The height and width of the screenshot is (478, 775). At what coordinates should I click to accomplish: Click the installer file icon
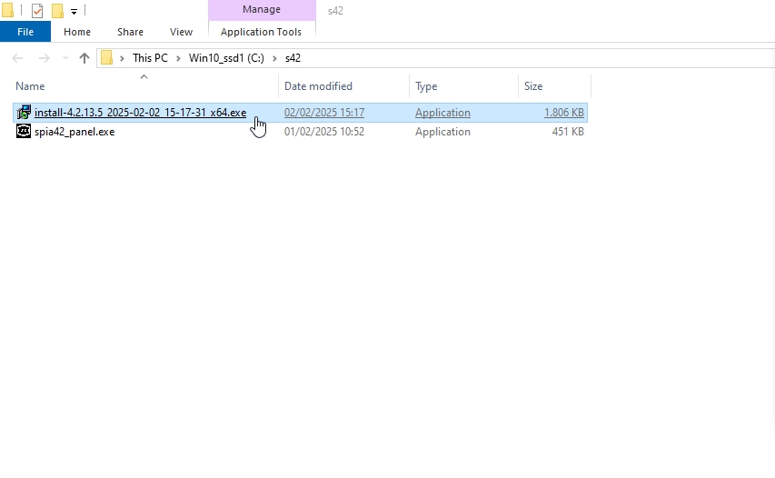point(24,112)
